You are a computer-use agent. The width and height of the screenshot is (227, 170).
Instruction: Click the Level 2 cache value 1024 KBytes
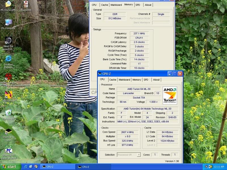(167, 141)
